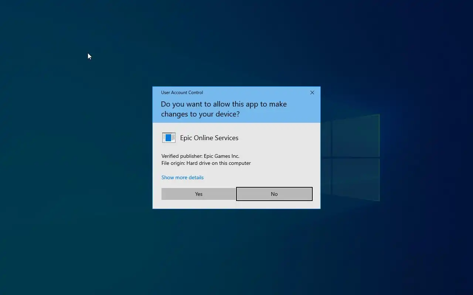The height and width of the screenshot is (295, 473).
Task: Click No to deny the changes
Action: pyautogui.click(x=274, y=194)
